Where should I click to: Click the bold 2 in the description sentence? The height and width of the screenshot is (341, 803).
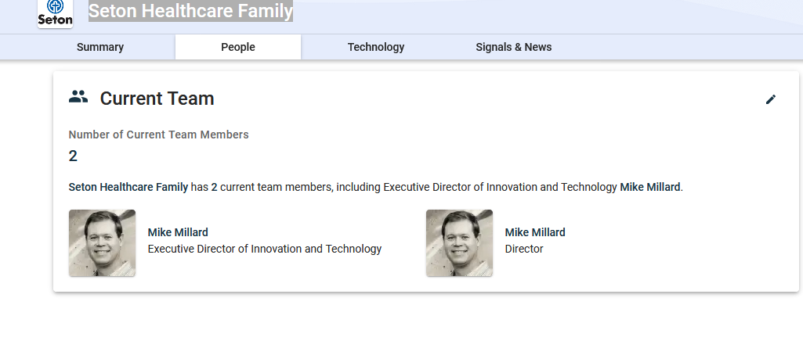pyautogui.click(x=214, y=187)
